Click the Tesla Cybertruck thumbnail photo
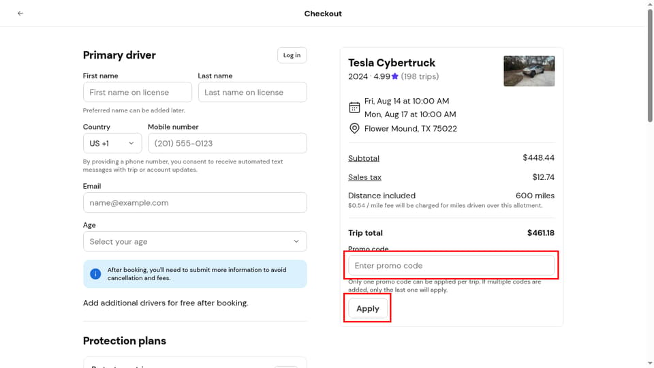 [x=529, y=71]
